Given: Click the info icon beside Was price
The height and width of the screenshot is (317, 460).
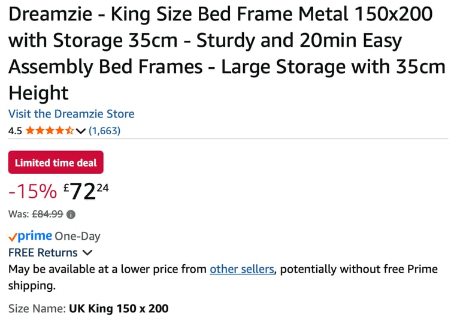Looking at the screenshot, I should tap(71, 215).
